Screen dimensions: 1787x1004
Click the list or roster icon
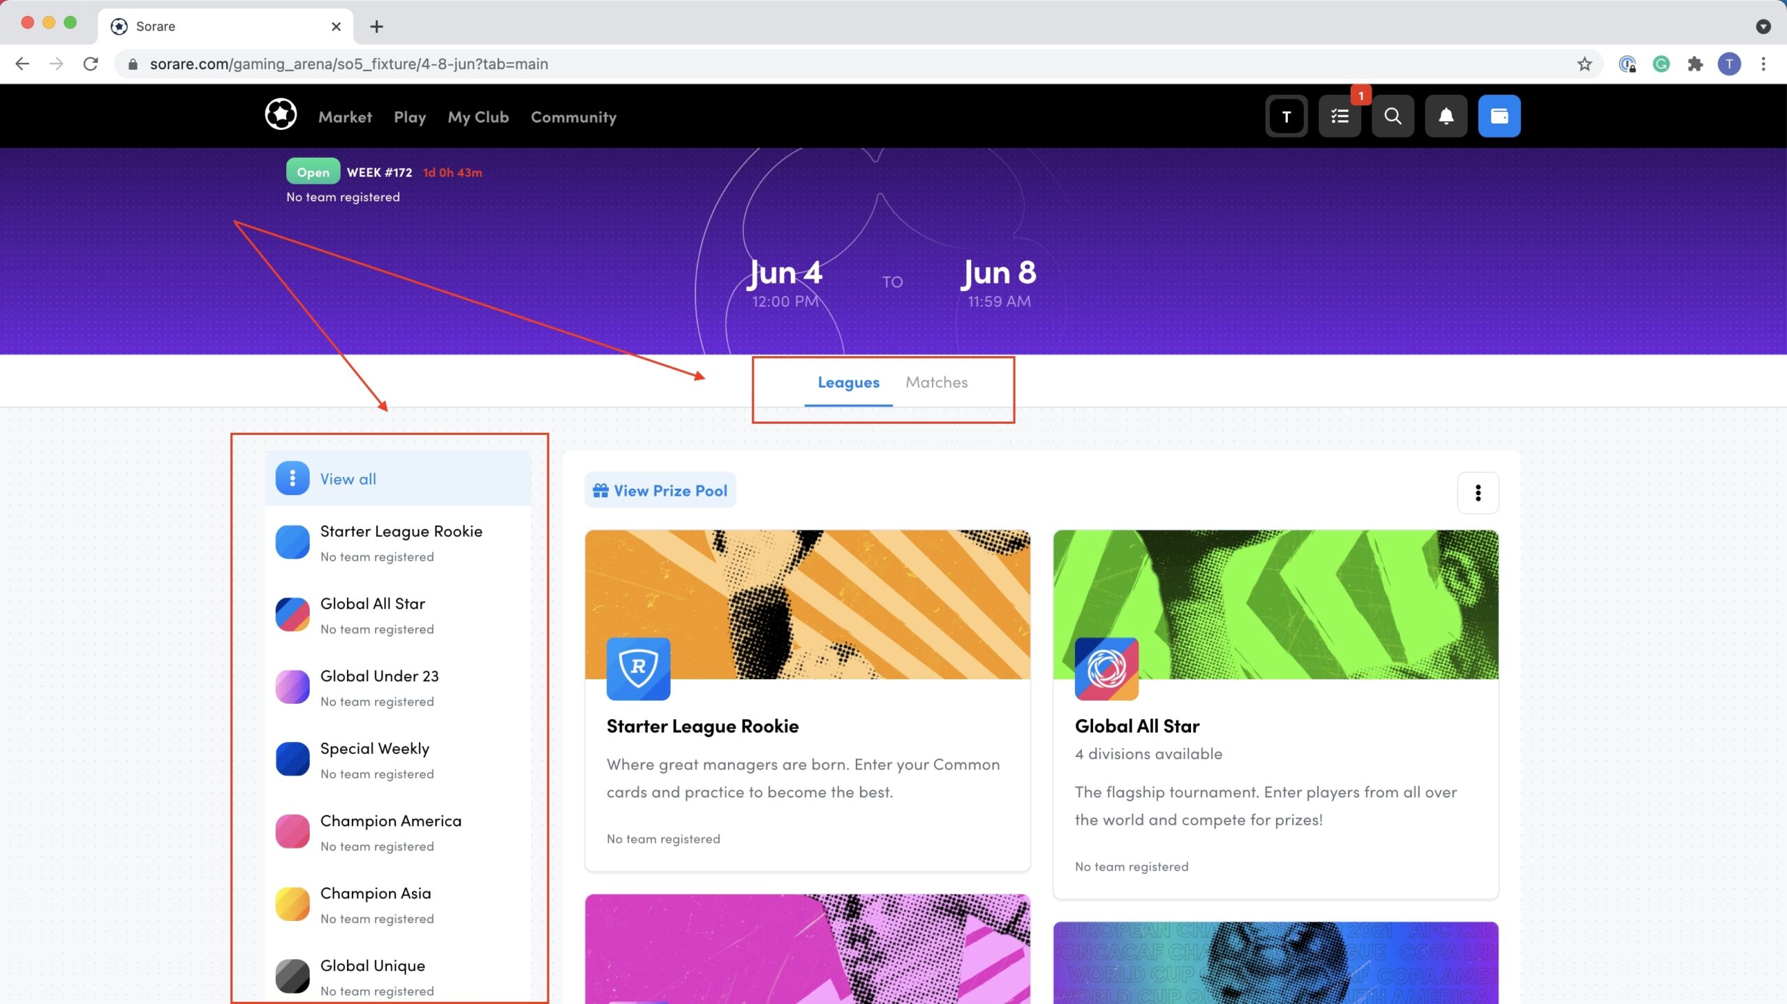pyautogui.click(x=1340, y=117)
